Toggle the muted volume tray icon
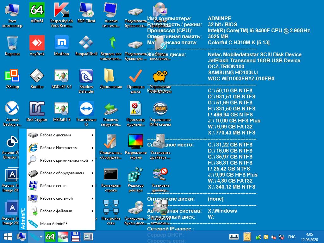The height and width of the screenshot is (243, 324). pyautogui.click(x=274, y=237)
